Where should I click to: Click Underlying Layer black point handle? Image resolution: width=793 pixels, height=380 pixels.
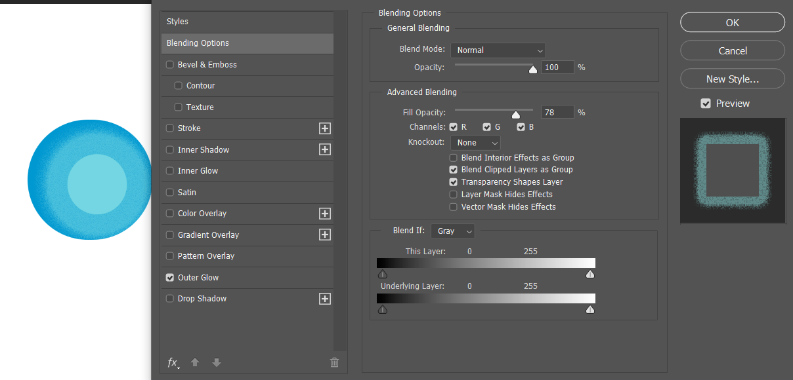click(x=383, y=309)
